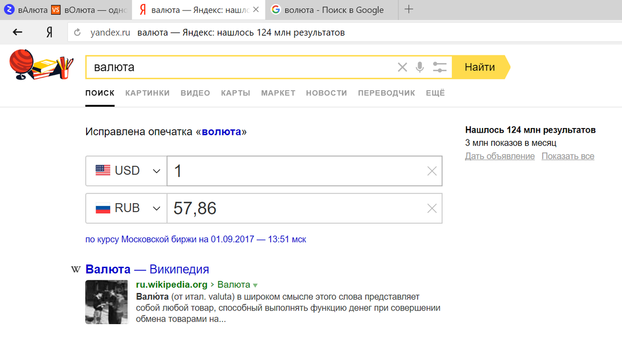Open the USD currency dropdown

pyautogui.click(x=126, y=171)
